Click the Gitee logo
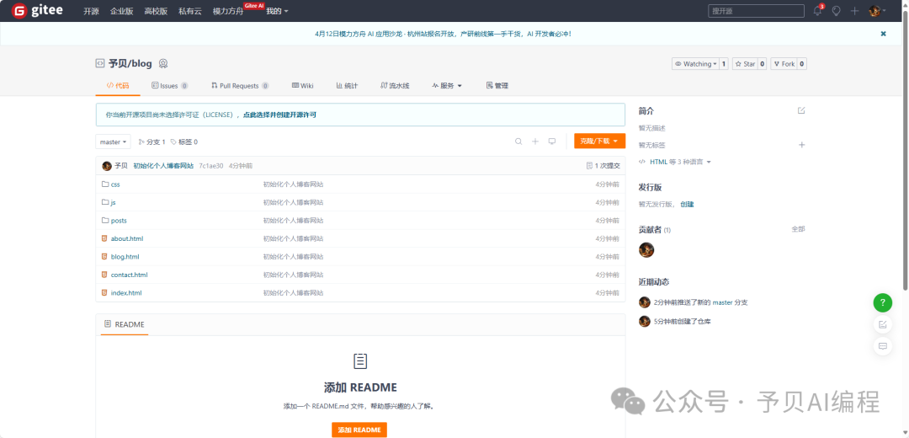 [x=37, y=10]
